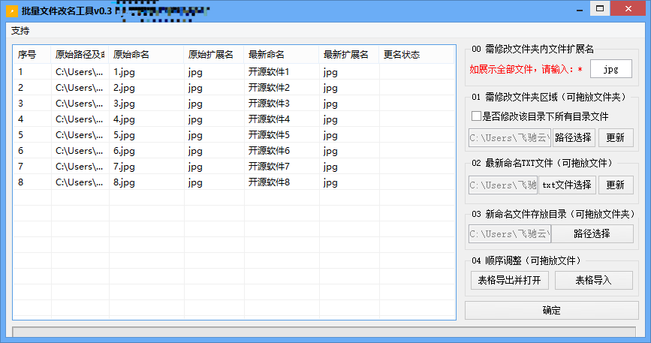
Task: Close the 批量文件改名工具 window
Action: [628, 8]
